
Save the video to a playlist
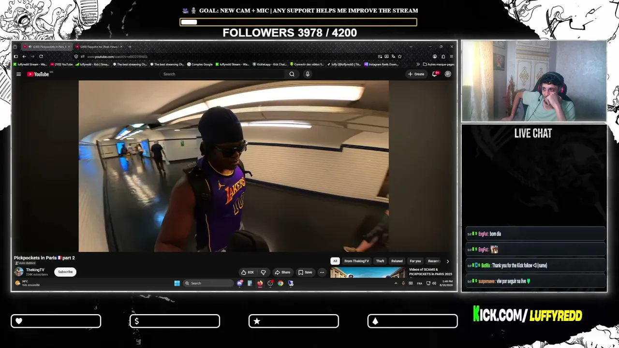pos(305,272)
